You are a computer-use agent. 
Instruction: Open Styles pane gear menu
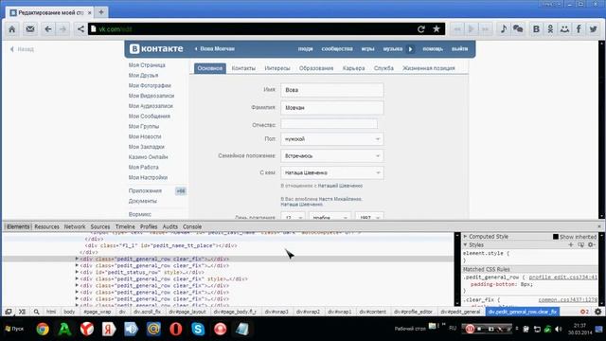point(591,244)
